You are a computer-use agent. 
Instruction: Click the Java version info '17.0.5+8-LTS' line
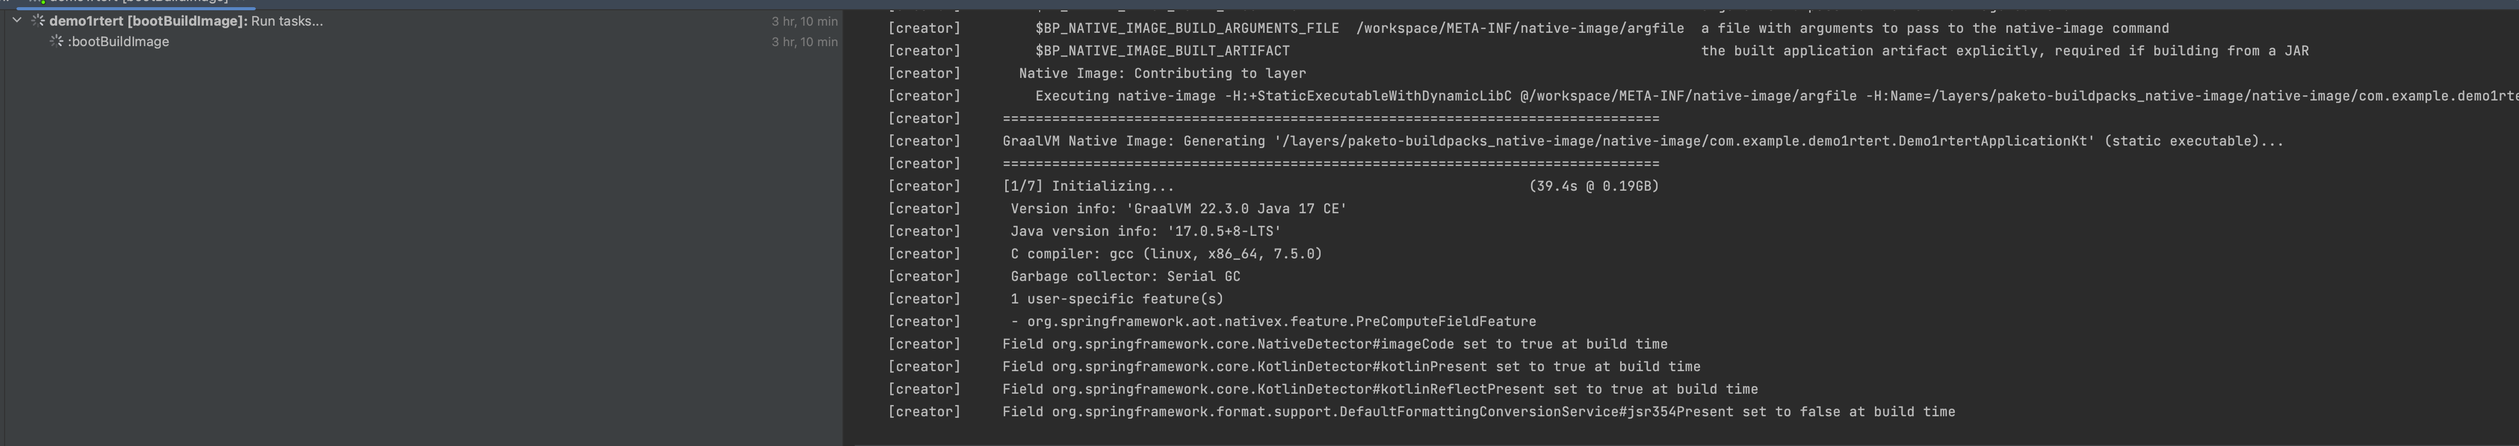click(1145, 231)
